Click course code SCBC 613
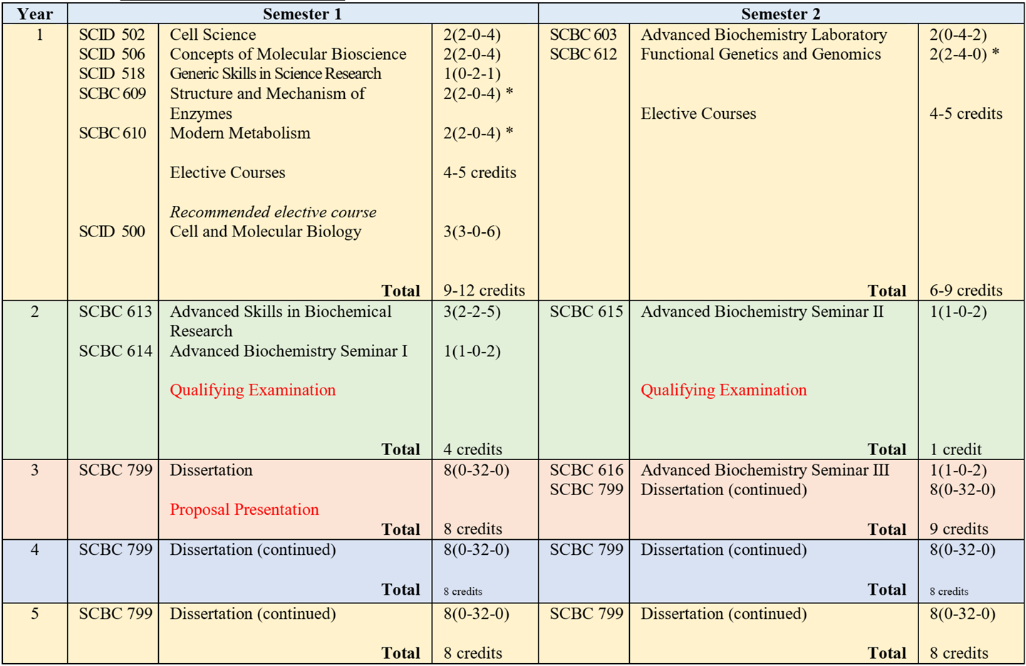 tap(115, 312)
